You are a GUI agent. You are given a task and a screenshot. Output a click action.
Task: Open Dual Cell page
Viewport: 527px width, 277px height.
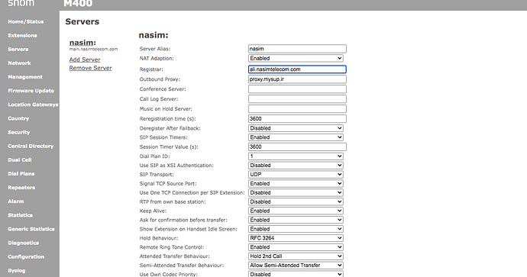[20, 159]
